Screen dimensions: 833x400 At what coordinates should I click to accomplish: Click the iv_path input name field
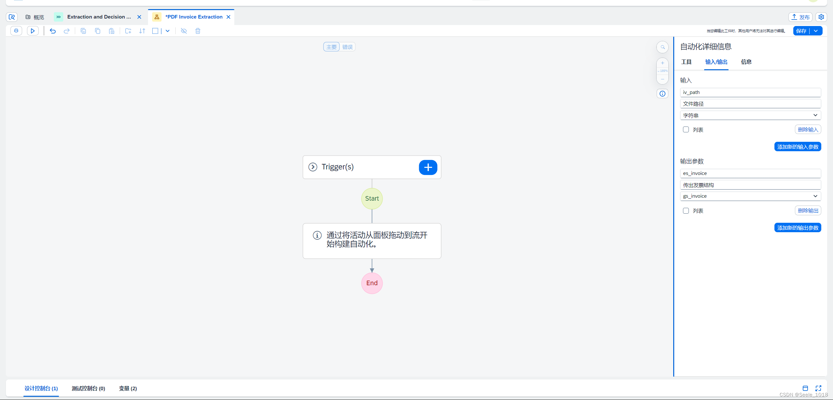pyautogui.click(x=750, y=92)
